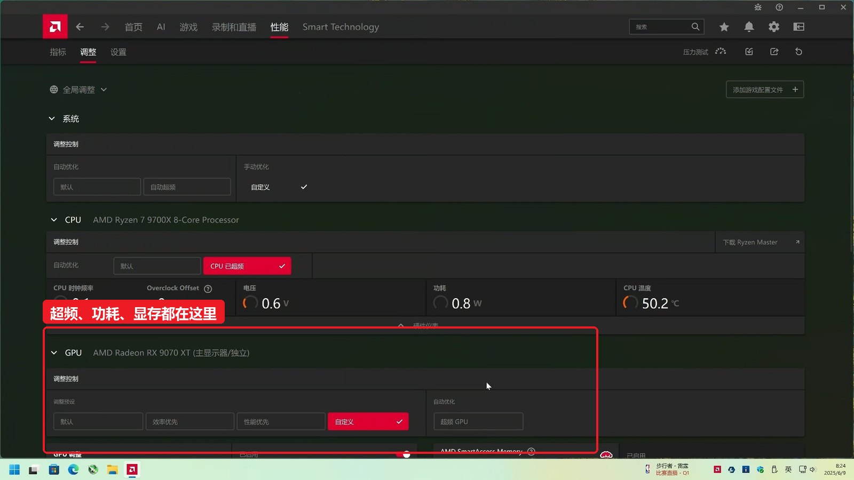
Task: Collapse the CPU section
Action: click(54, 220)
